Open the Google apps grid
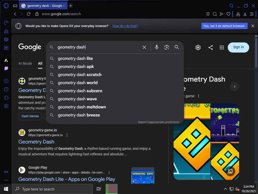 pos(222,47)
